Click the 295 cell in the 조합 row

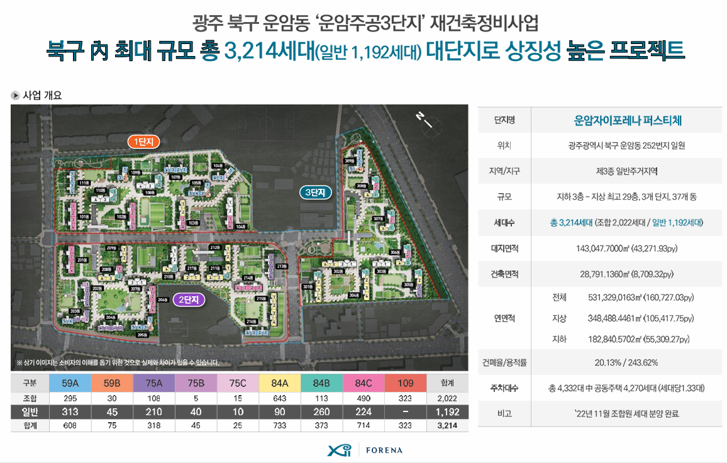coord(70,398)
